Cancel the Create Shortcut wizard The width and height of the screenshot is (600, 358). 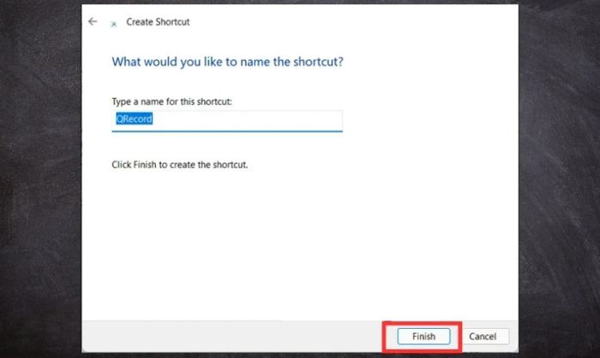point(483,337)
